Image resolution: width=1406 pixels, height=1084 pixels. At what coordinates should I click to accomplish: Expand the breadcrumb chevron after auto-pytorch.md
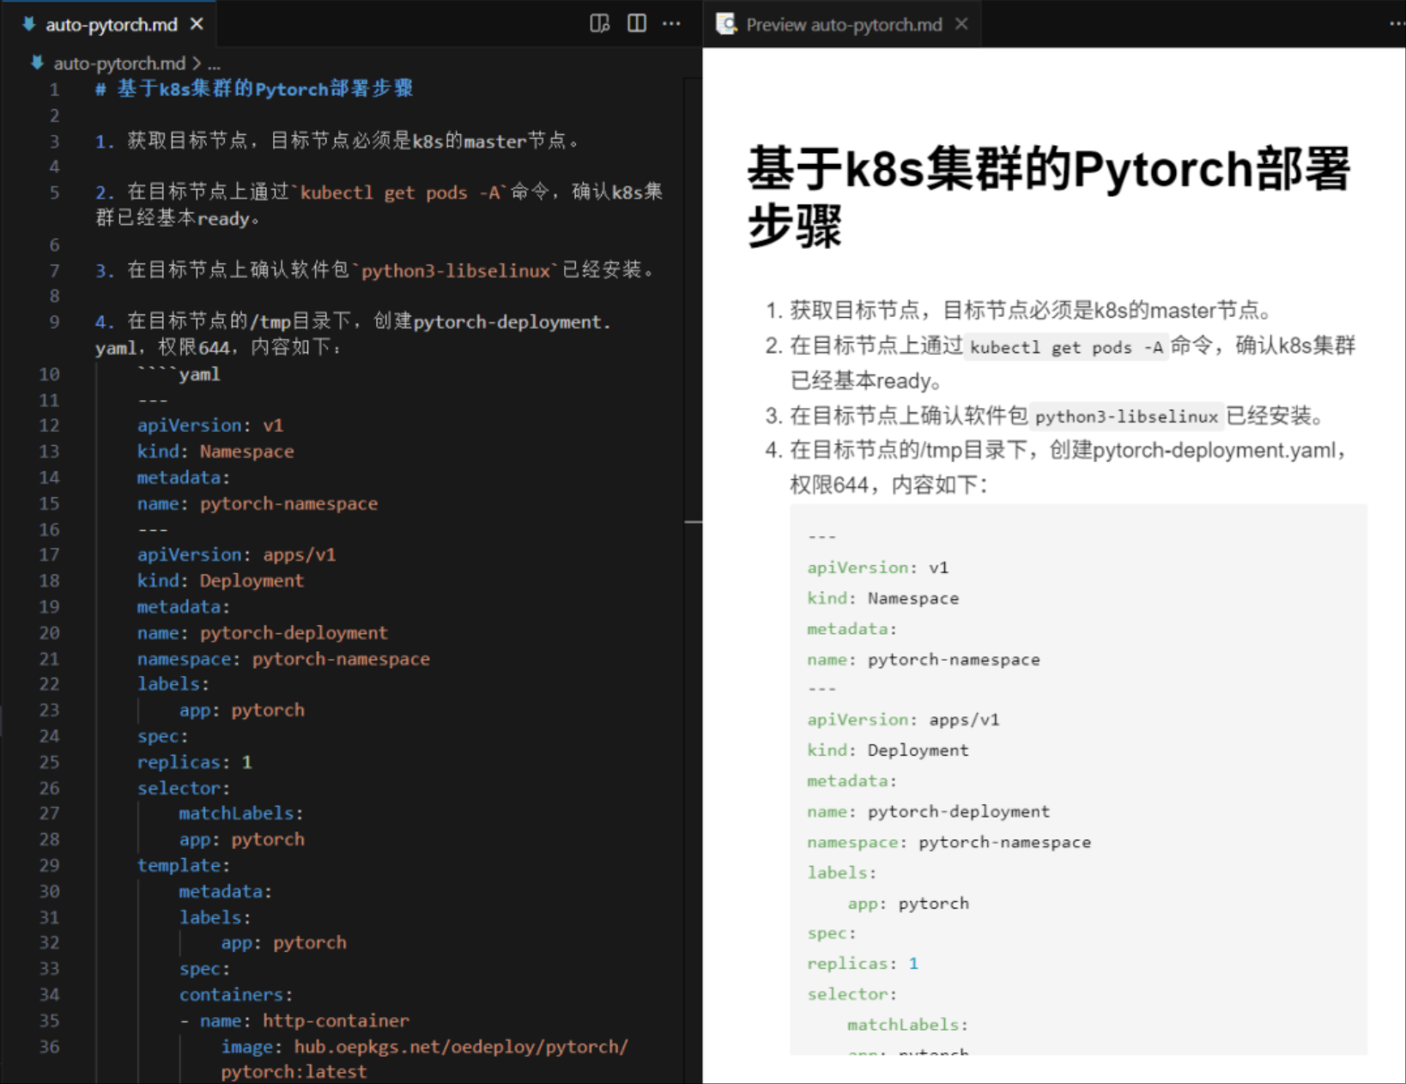pyautogui.click(x=197, y=63)
